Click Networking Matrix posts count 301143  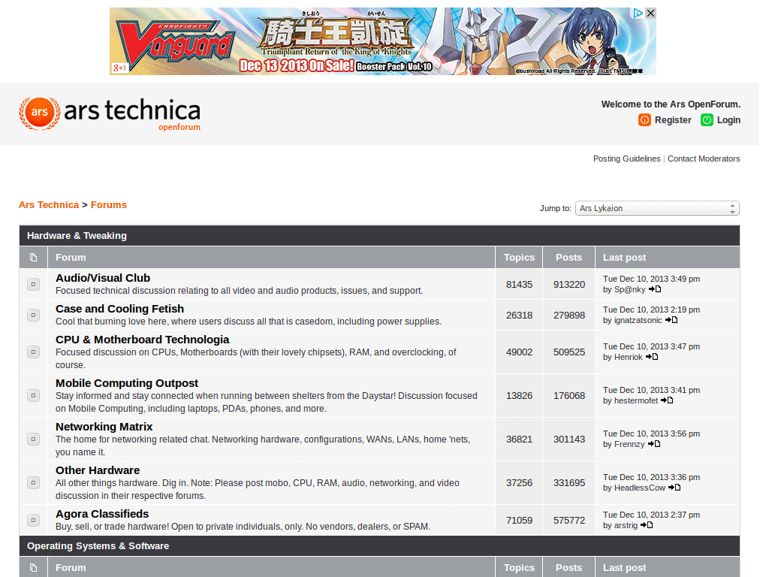[569, 440]
